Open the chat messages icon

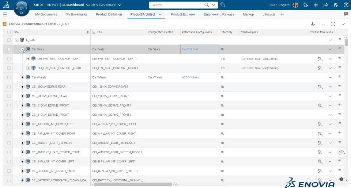[x=346, y=14]
